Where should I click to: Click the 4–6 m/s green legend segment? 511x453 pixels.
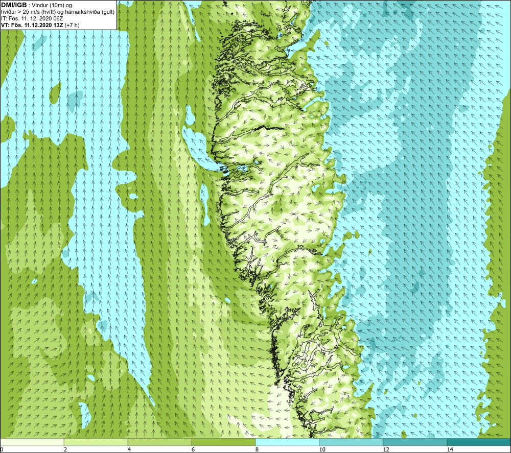159,442
